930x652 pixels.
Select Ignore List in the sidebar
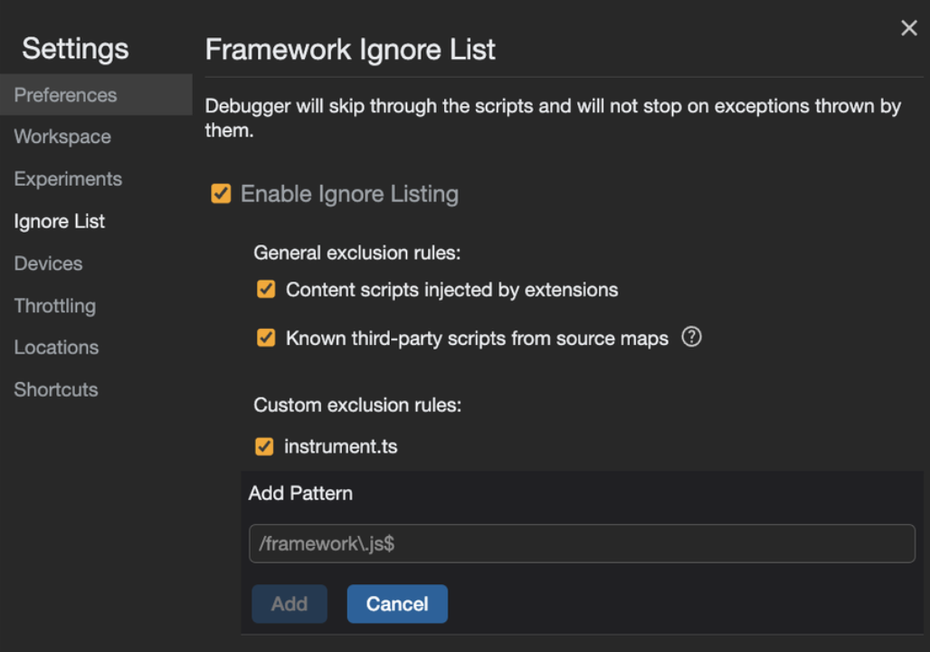coord(60,221)
